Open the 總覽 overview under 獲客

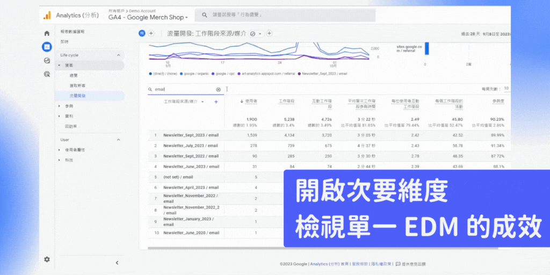tap(73, 75)
